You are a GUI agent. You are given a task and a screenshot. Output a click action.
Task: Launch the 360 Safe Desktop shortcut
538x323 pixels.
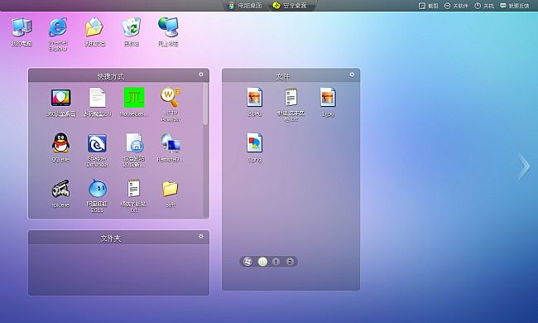(60, 103)
